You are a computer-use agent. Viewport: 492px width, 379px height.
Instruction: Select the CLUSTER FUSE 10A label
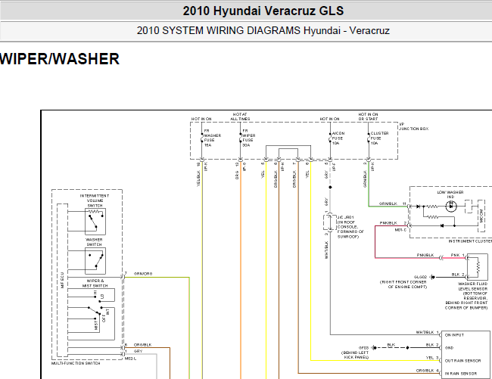coord(379,138)
